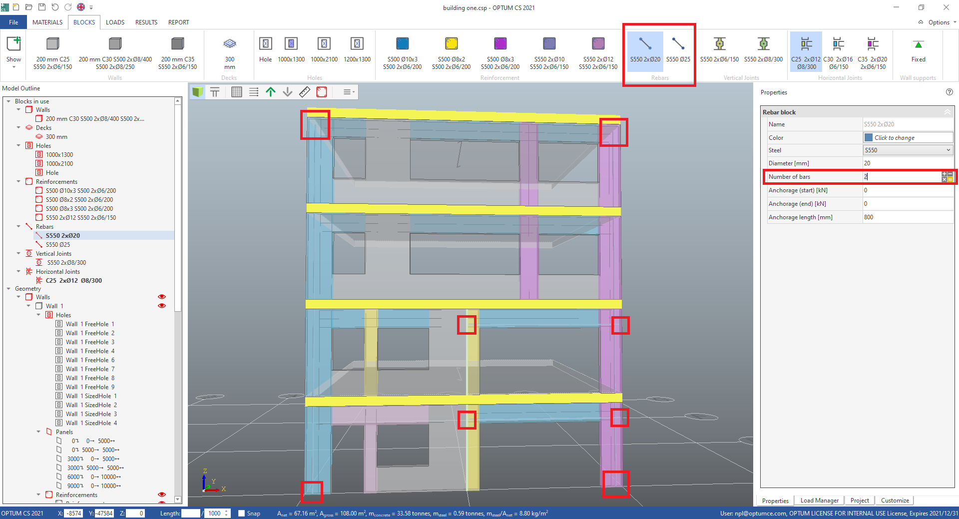
Task: Click the green up arrow button
Action: [x=271, y=92]
